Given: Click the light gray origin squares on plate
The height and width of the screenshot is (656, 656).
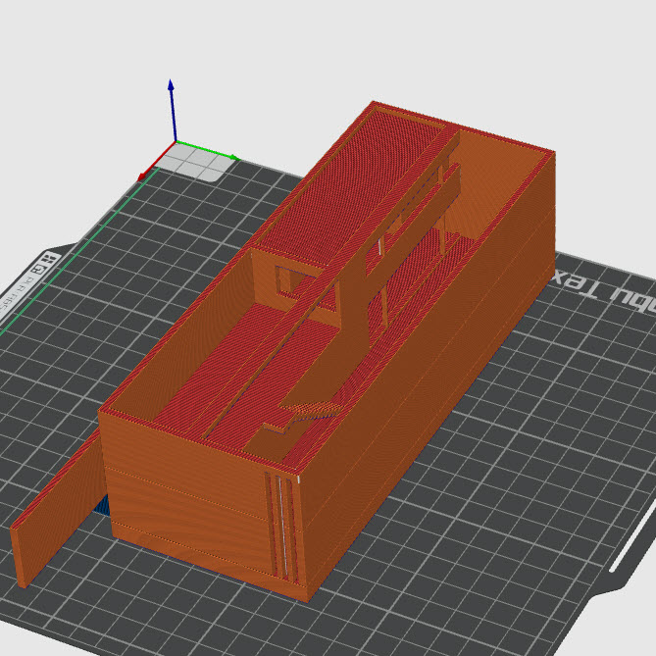Looking at the screenshot, I should click(195, 164).
